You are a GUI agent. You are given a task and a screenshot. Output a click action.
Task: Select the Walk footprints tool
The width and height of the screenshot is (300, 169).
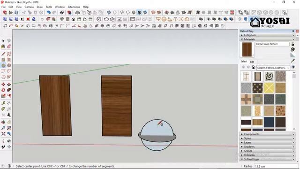coord(3,147)
